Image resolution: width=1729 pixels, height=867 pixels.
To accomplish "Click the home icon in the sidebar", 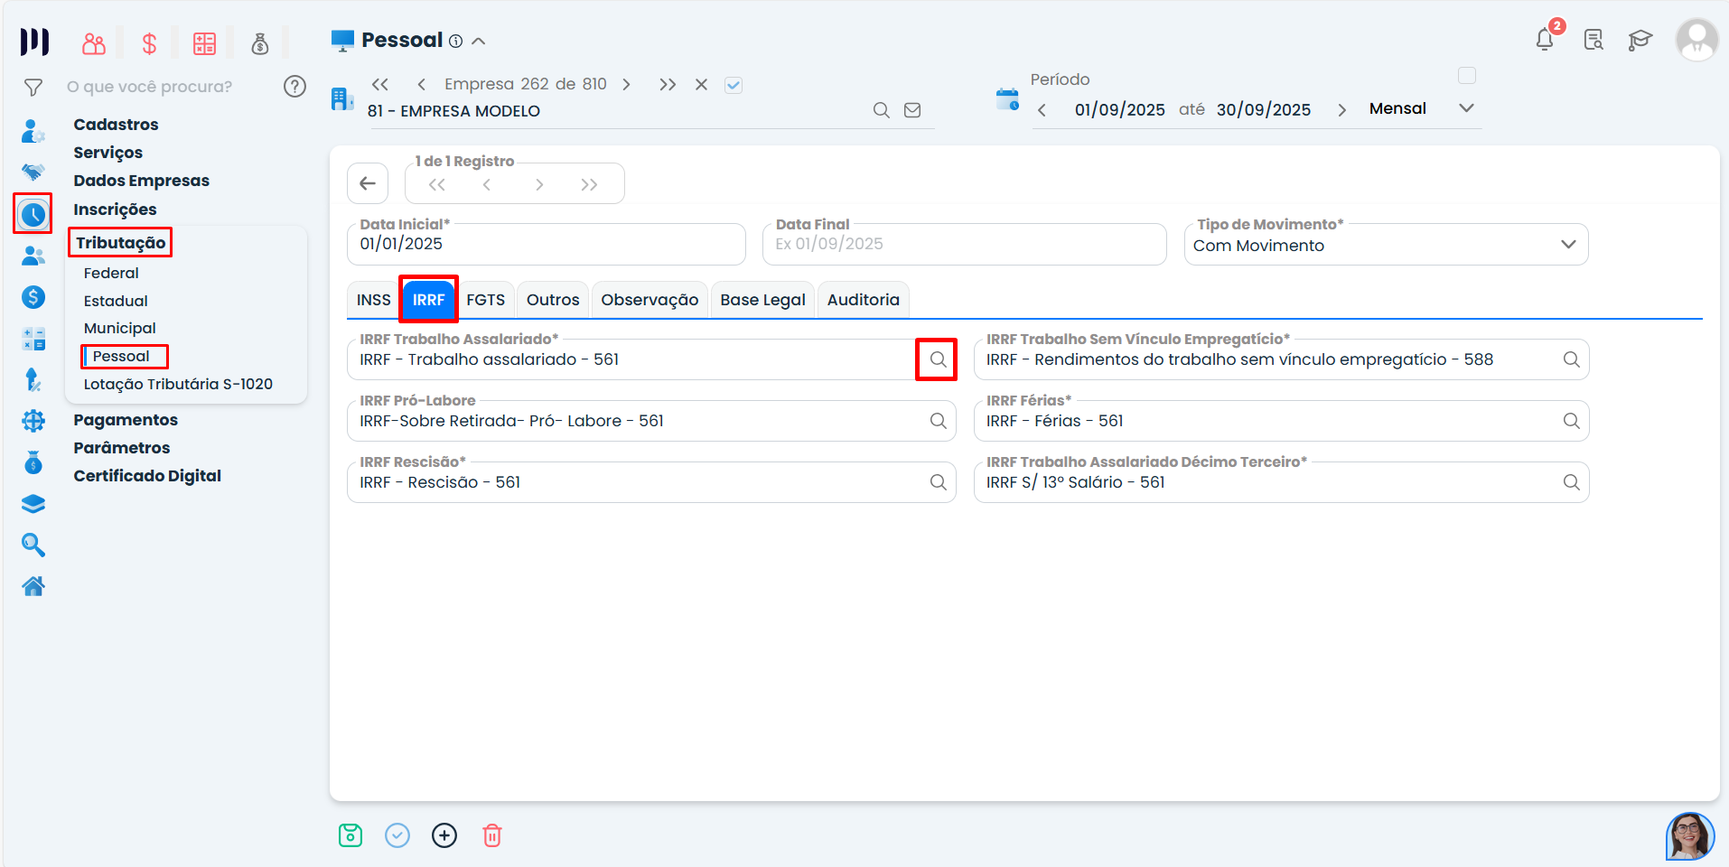I will (x=33, y=587).
